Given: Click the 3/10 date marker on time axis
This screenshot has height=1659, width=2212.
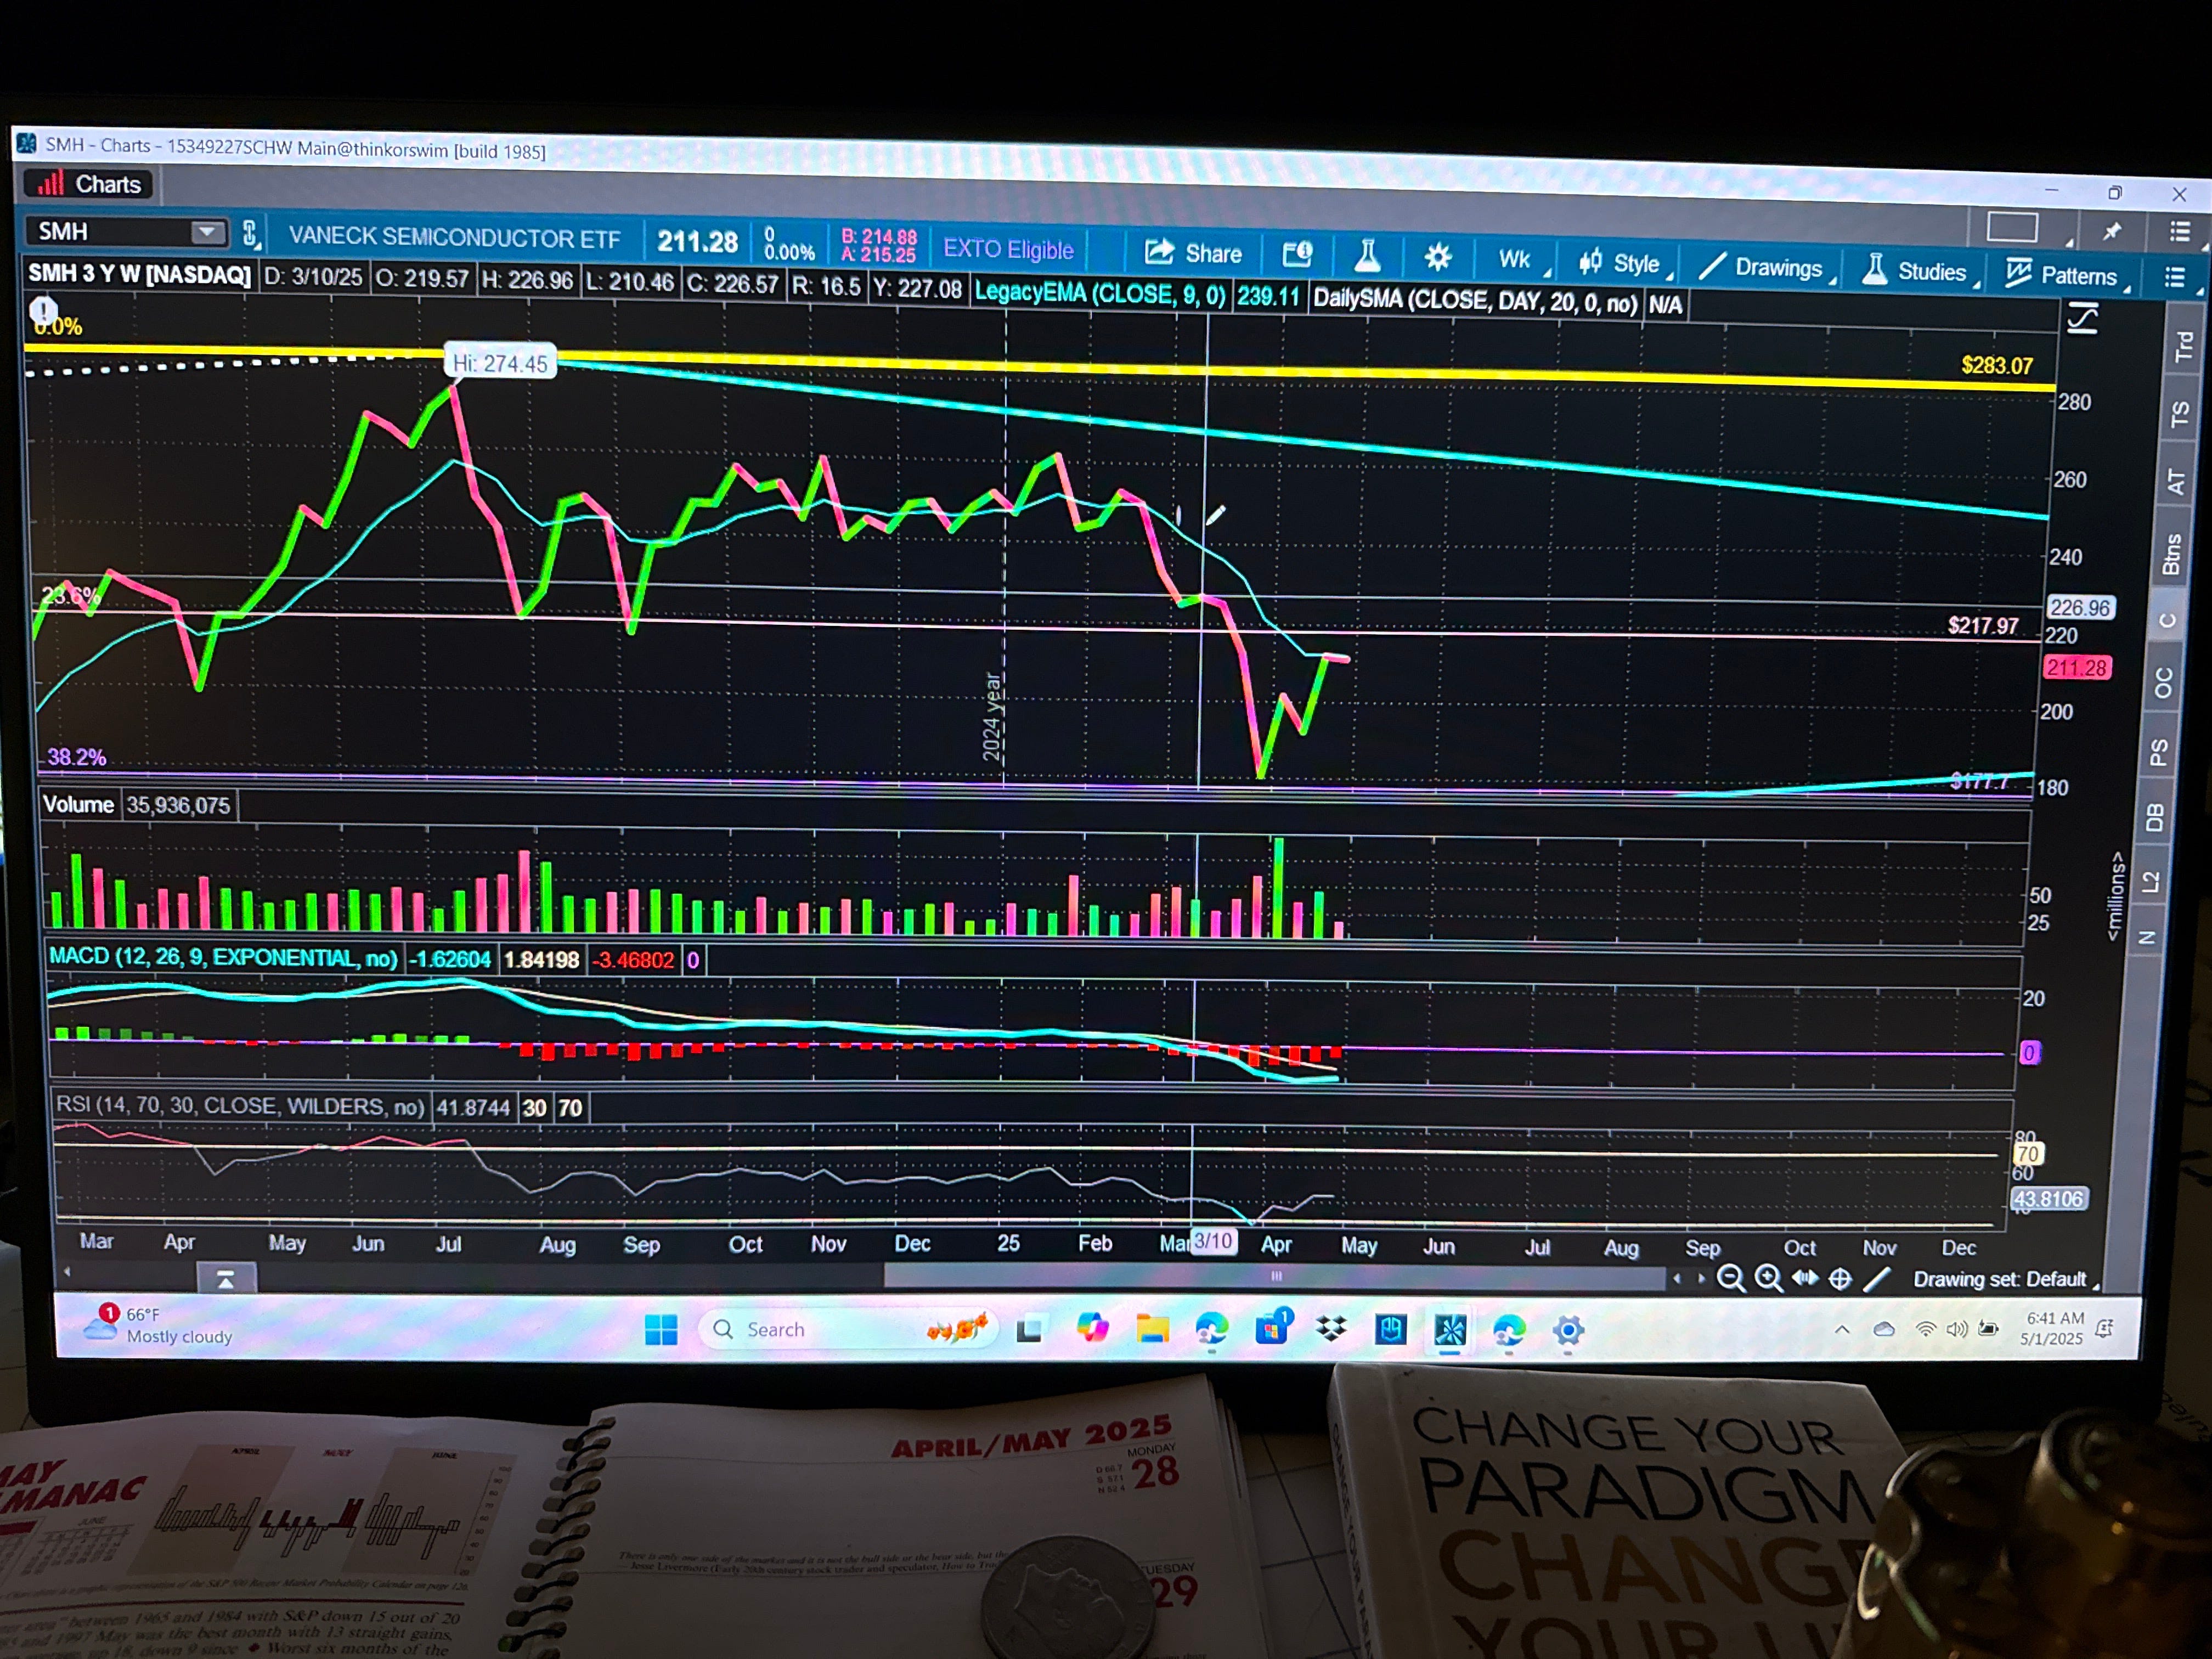Looking at the screenshot, I should click(x=1214, y=1241).
